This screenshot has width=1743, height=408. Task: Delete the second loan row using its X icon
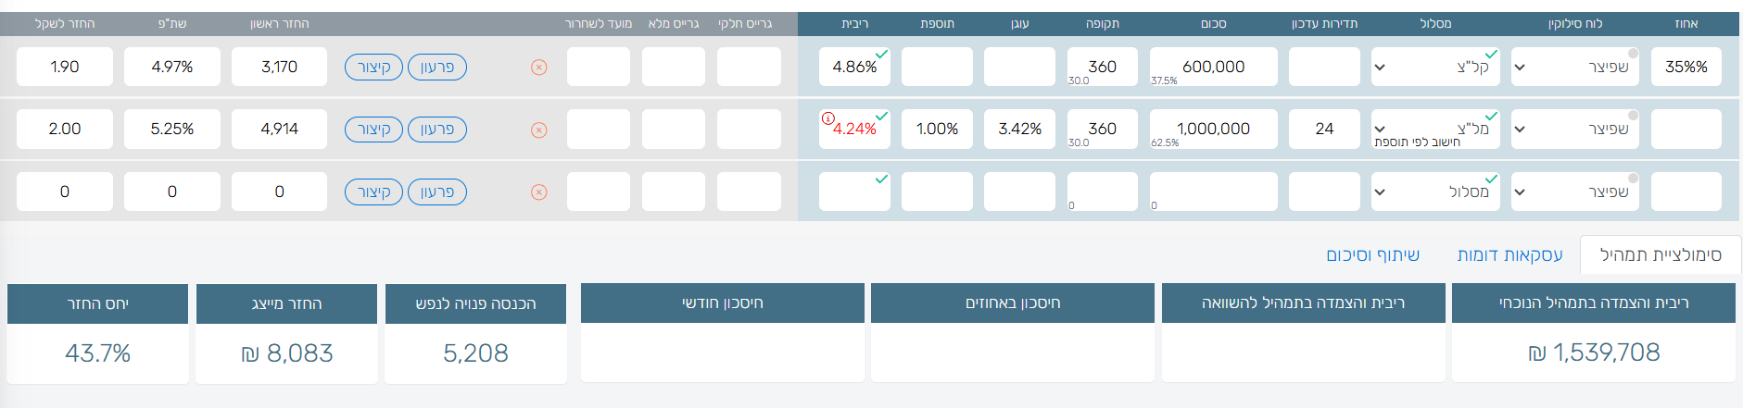click(538, 130)
